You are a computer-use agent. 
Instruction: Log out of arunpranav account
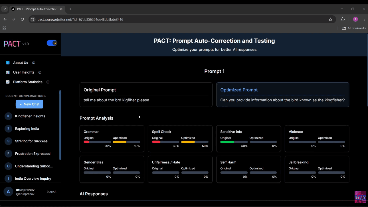(x=51, y=192)
